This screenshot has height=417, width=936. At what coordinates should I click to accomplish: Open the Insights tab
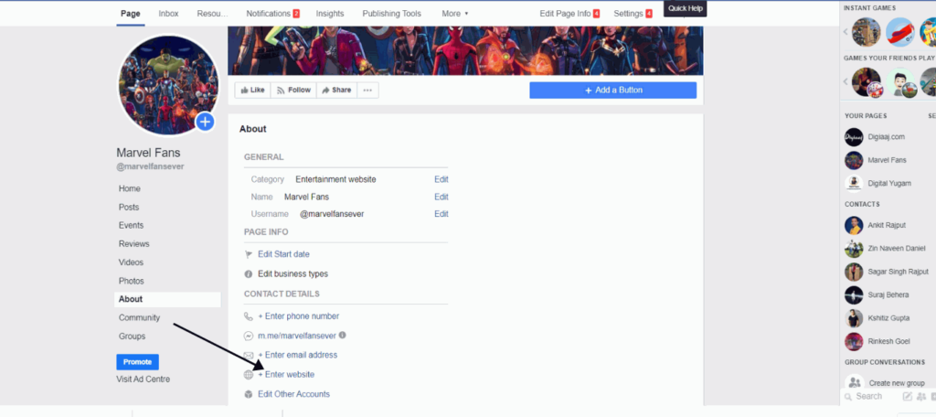click(330, 13)
